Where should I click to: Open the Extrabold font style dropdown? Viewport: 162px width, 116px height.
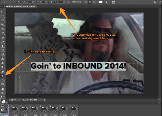point(46,2)
